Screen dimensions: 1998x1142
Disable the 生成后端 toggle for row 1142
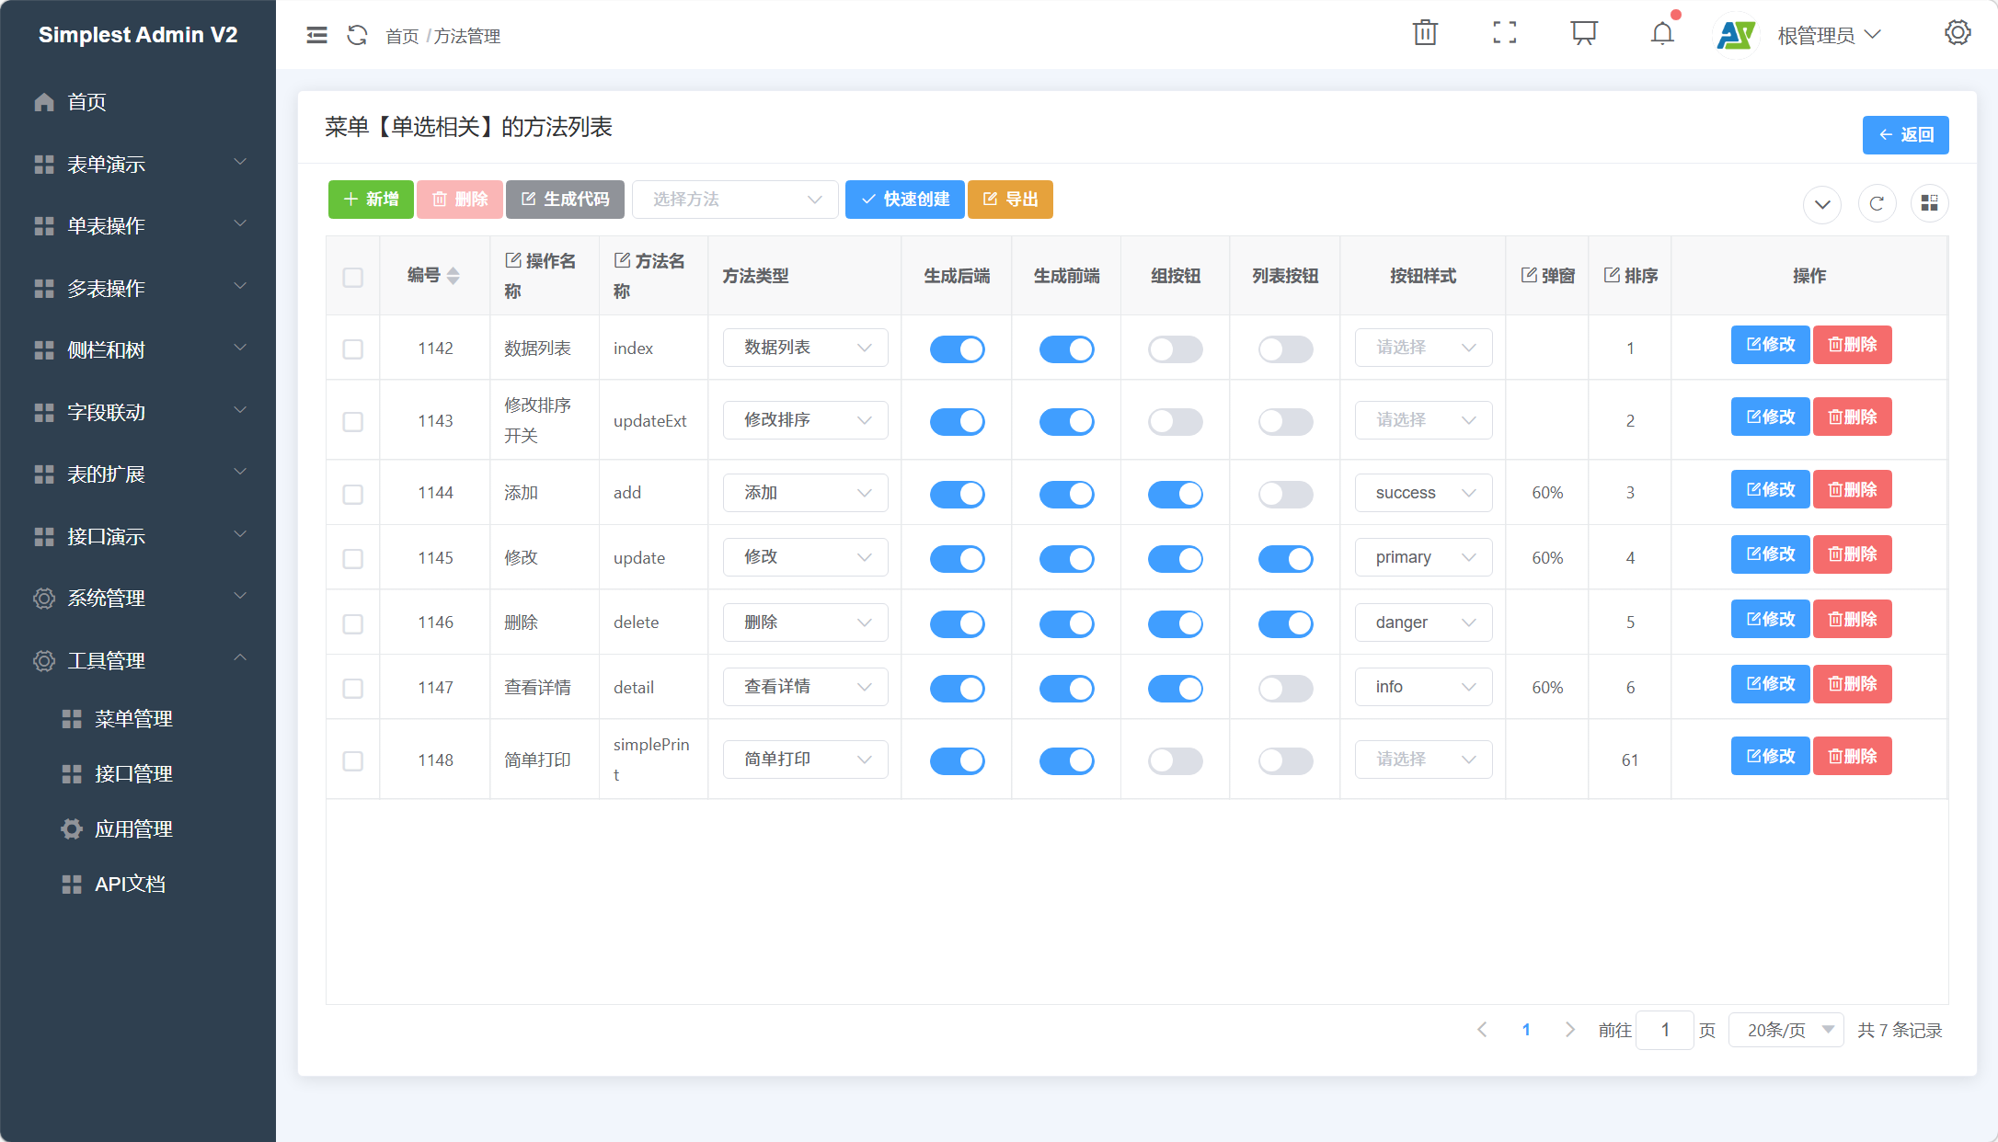(x=957, y=348)
